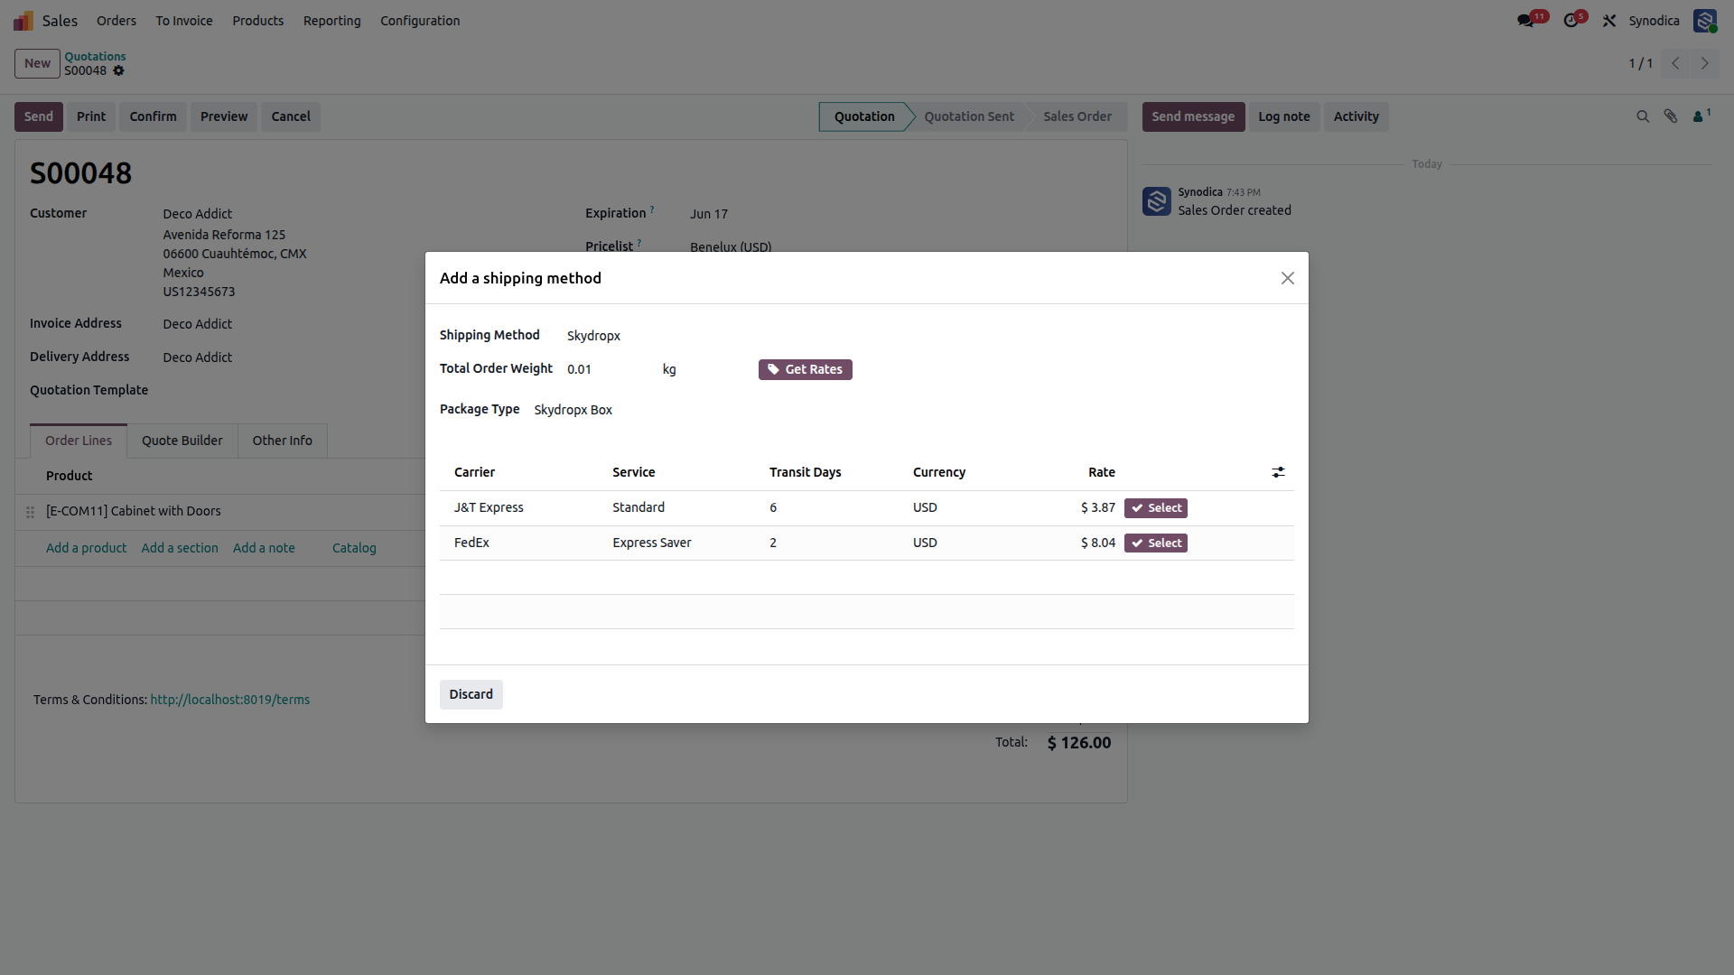Screen dimensions: 1734x975
Task: Sort rates by Currency column header
Action: click(x=939, y=472)
